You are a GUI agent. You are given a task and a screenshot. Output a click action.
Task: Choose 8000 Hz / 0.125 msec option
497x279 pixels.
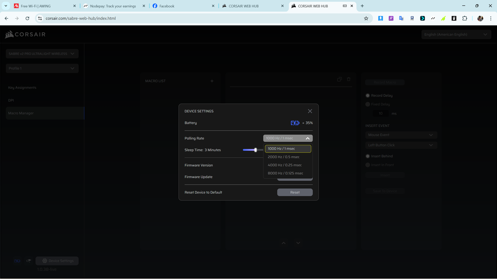pos(288,173)
